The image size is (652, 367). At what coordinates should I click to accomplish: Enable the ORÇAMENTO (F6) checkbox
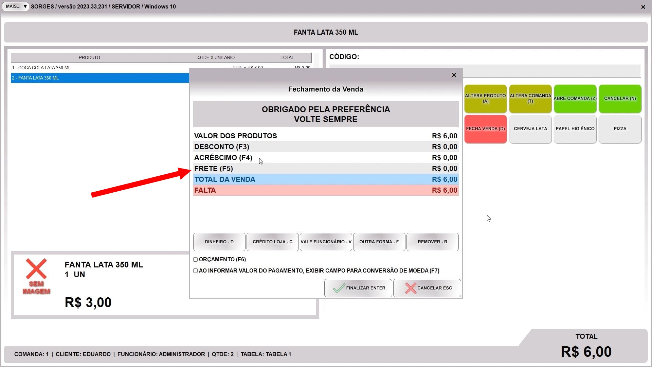tap(196, 260)
